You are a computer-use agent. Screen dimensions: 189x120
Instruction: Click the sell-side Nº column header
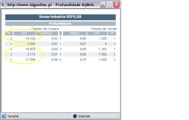(112, 33)
